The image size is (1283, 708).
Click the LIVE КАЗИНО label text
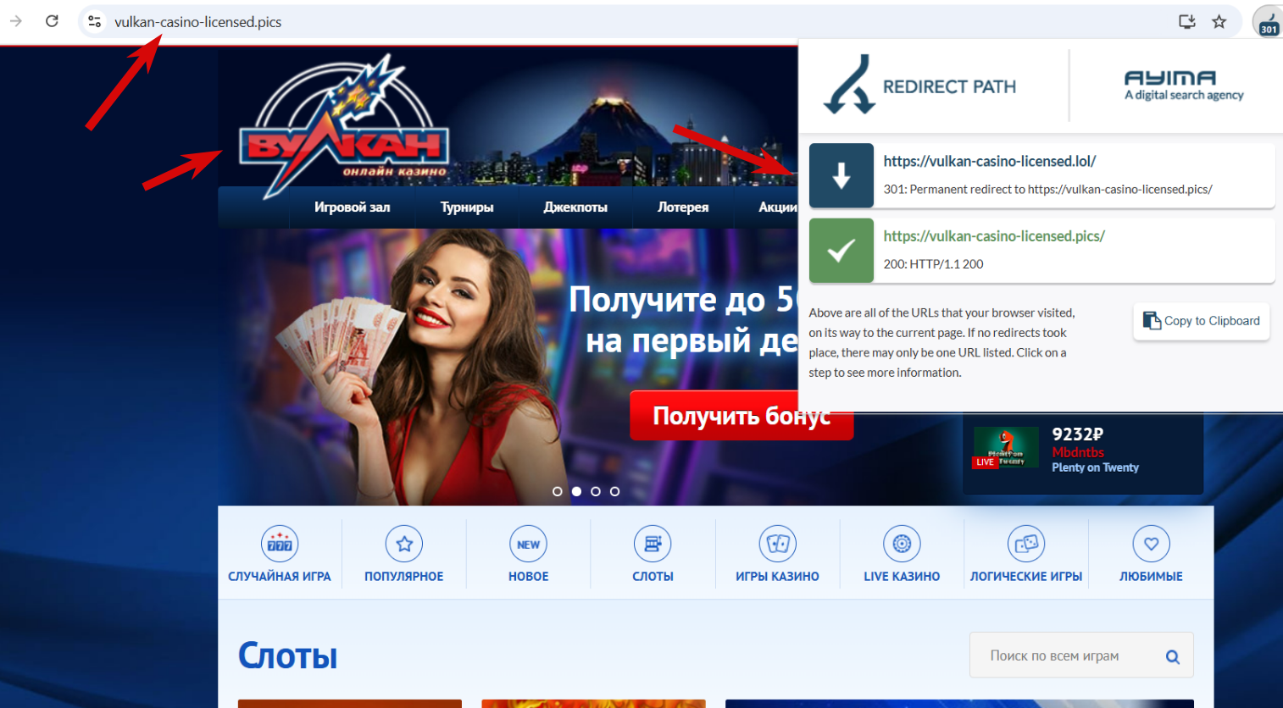pos(902,577)
